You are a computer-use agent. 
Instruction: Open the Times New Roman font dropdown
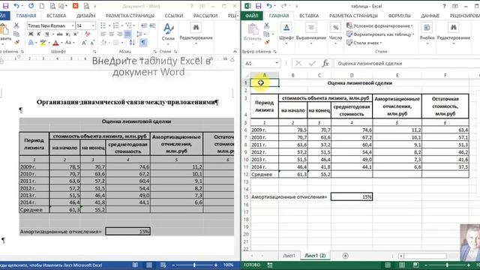(73, 25)
